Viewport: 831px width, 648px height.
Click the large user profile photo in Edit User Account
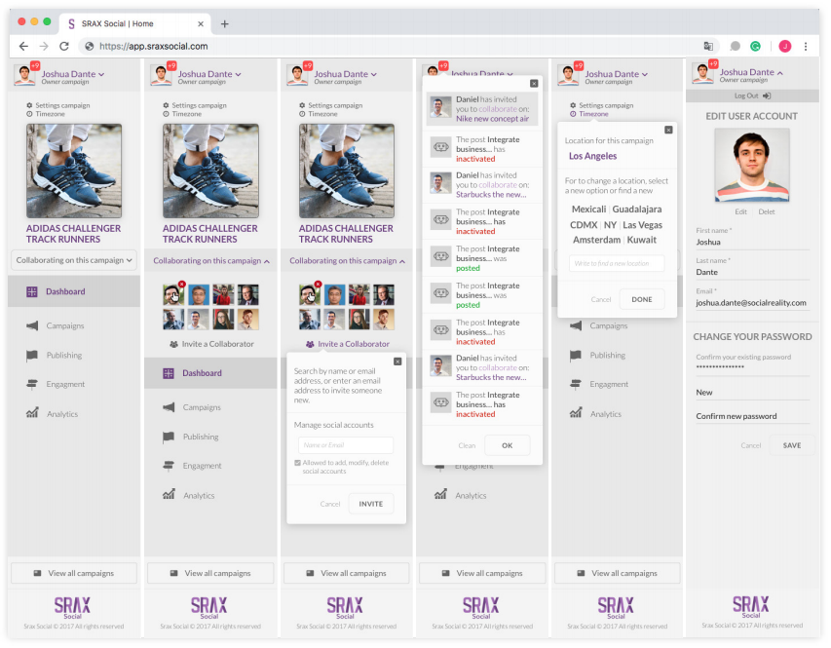click(751, 166)
